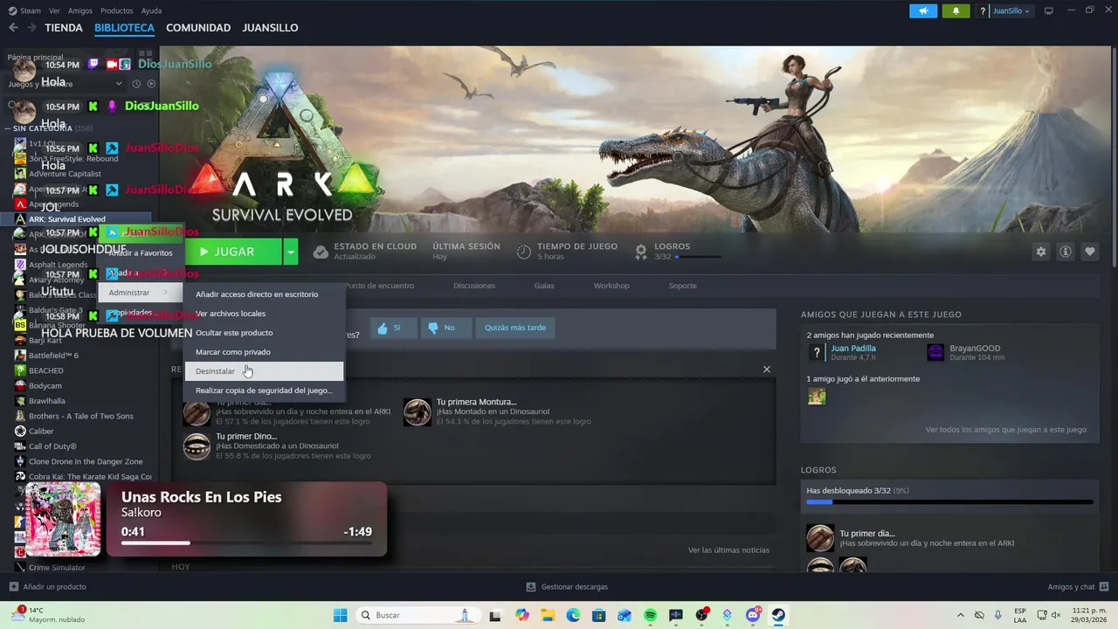Select Battlefield 6 in the library list
Image resolution: width=1118 pixels, height=629 pixels.
53,356
